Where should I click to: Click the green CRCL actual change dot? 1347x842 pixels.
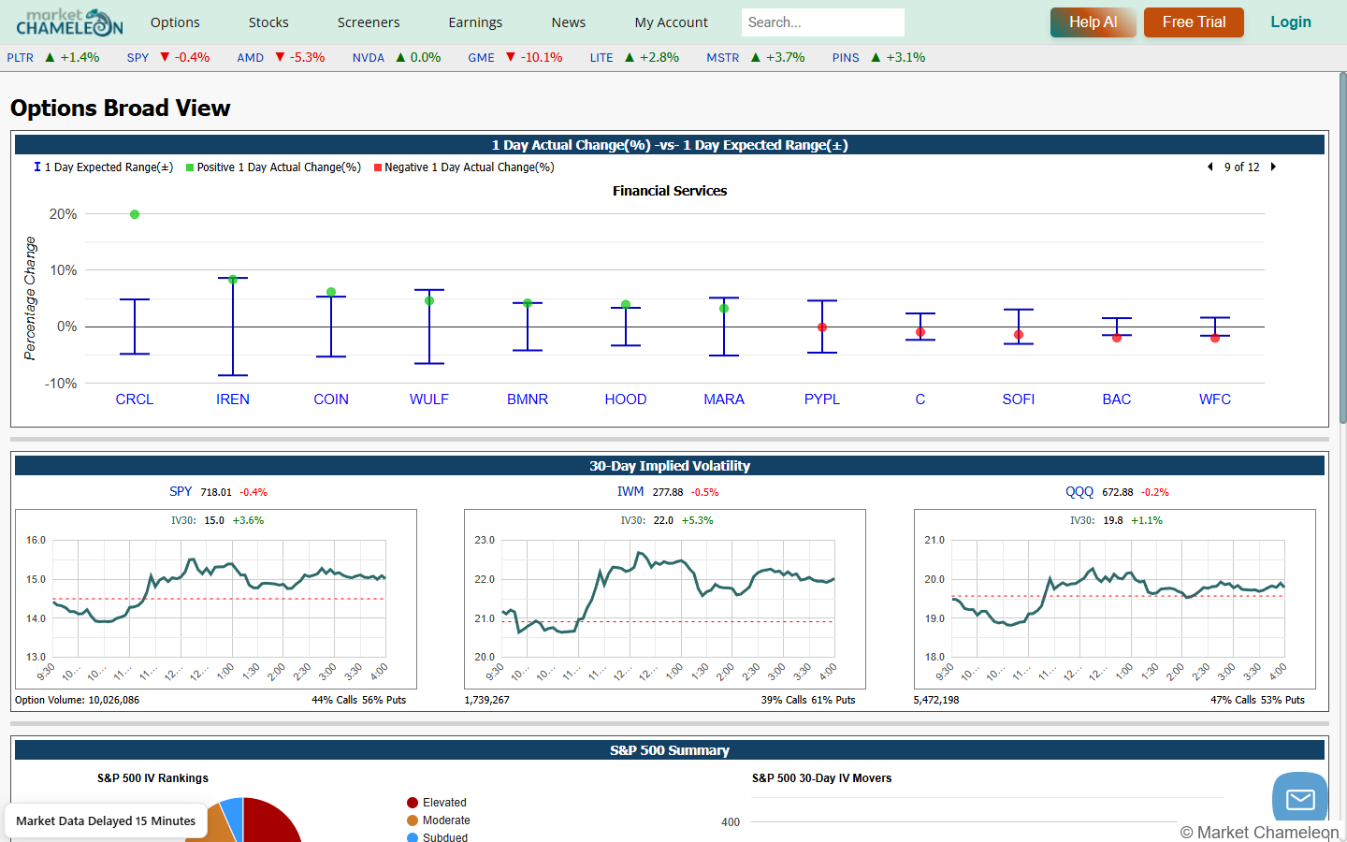(x=135, y=214)
